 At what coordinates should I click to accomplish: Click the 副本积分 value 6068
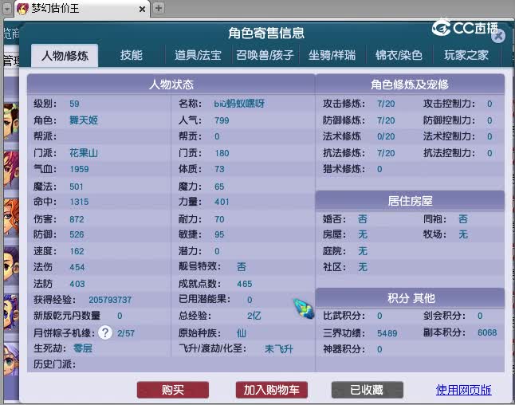coord(487,332)
